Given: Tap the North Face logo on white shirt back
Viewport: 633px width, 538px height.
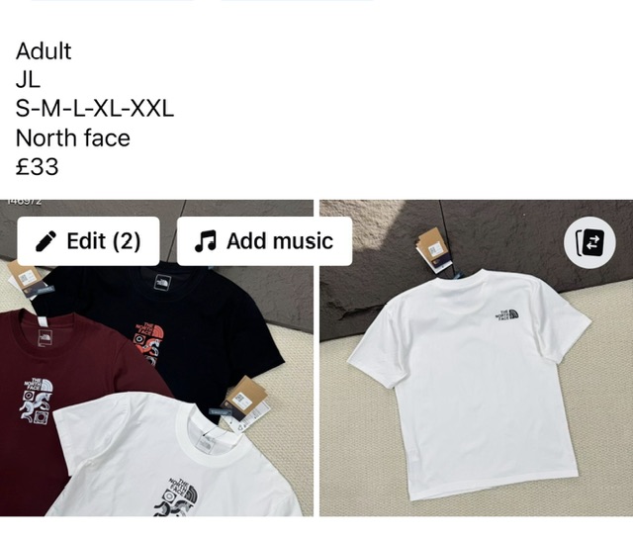Looking at the screenshot, I should pos(506,314).
